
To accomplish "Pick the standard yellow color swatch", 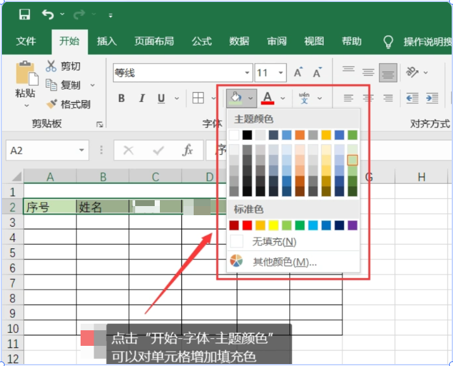I will [x=274, y=226].
